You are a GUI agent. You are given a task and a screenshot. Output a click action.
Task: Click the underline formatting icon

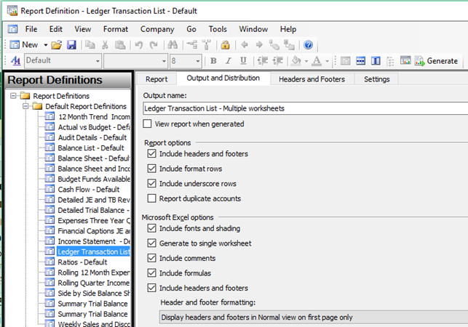point(244,61)
